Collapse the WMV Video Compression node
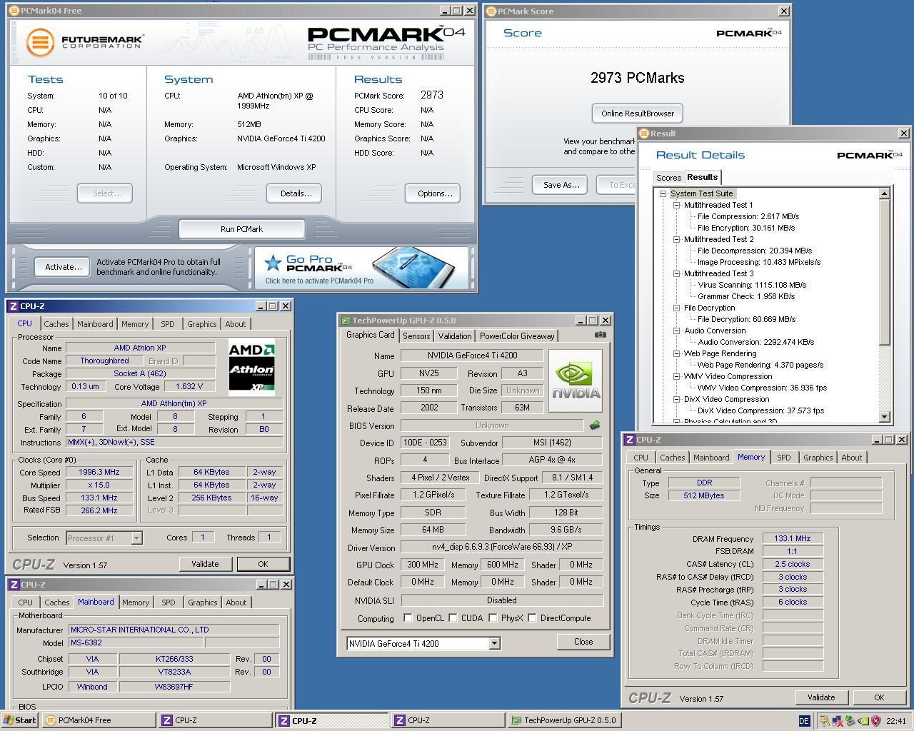 pyautogui.click(x=676, y=376)
